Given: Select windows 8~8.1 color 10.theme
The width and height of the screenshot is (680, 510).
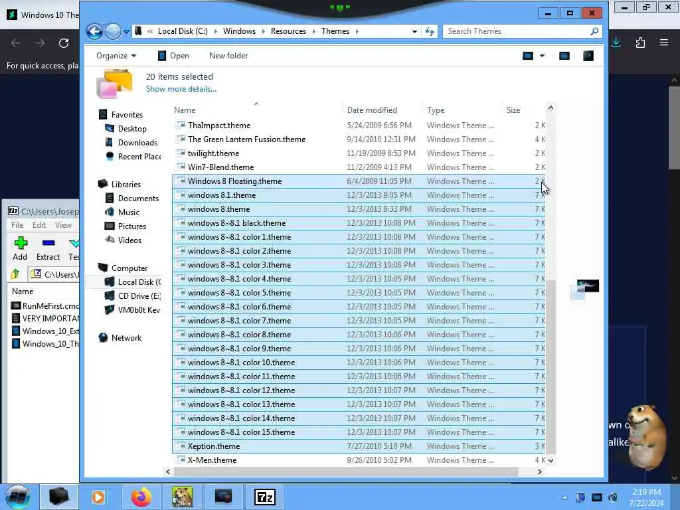Looking at the screenshot, I should tap(358, 363).
